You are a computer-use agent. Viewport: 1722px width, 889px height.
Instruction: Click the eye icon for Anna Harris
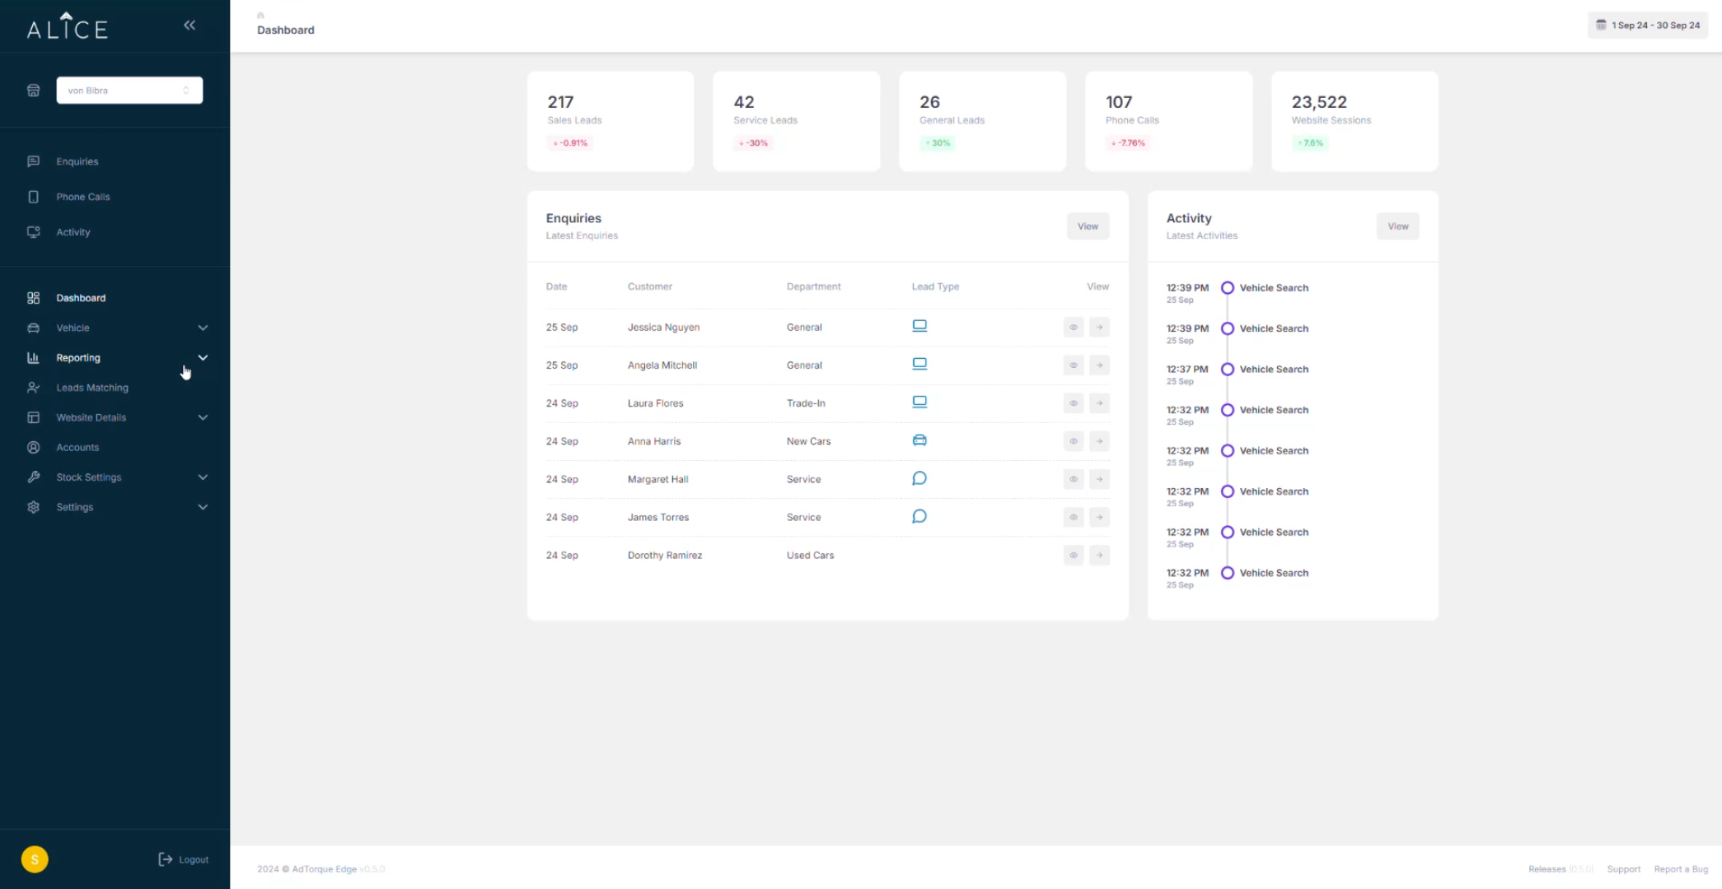click(x=1073, y=441)
